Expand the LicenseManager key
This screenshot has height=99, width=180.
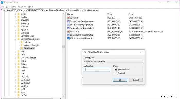(16, 58)
